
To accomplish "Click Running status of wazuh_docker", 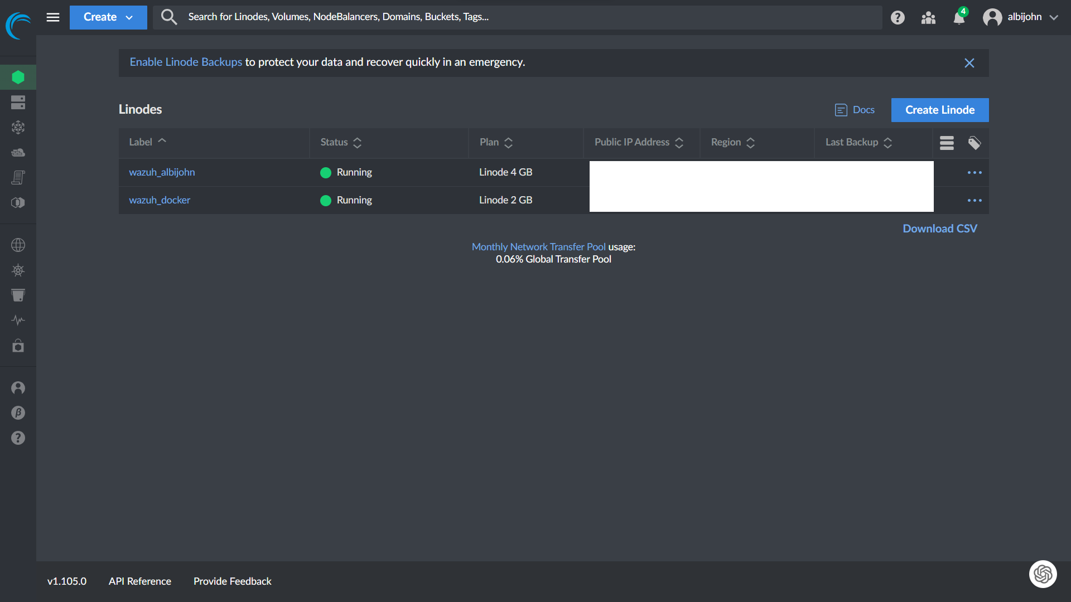I will point(346,200).
